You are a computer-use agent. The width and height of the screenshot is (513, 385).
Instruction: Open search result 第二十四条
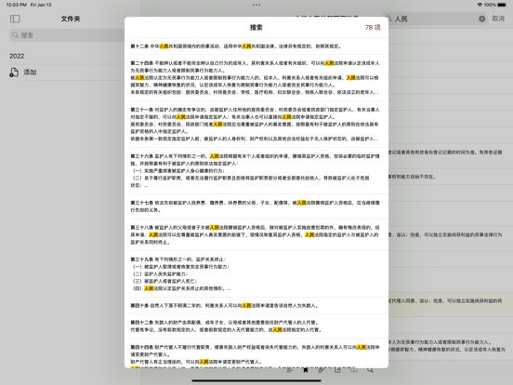[256, 77]
